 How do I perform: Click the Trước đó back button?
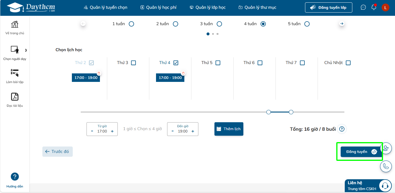point(58,151)
